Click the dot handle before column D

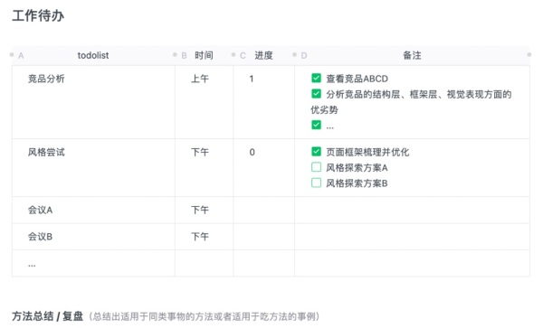(295, 54)
